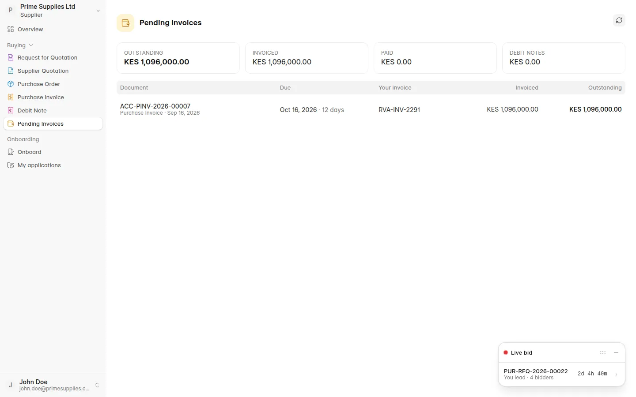Click the Debit Notes summary card
The image size is (636, 397).
(x=564, y=58)
